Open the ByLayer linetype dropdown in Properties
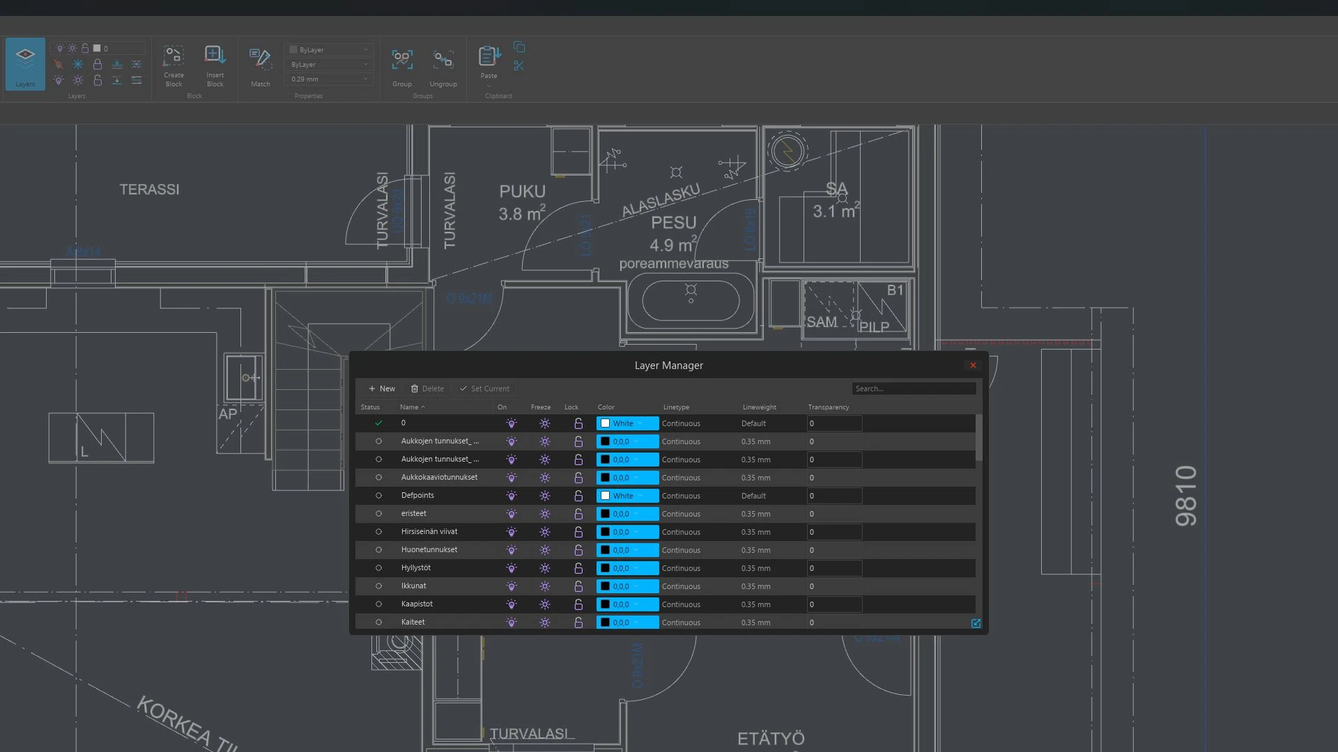The height and width of the screenshot is (752, 1338). 329,64
